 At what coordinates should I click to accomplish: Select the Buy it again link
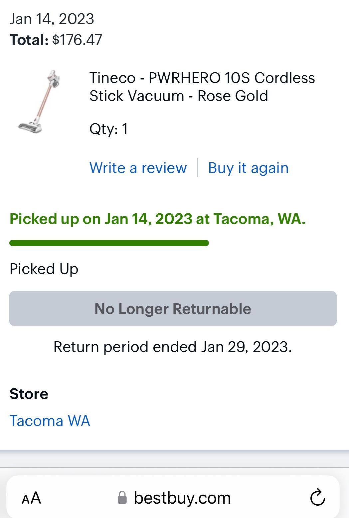[x=248, y=168]
